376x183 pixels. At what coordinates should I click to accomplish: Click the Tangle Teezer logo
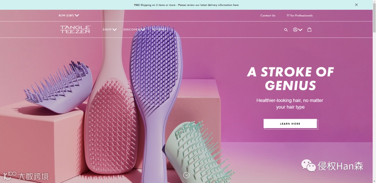tap(75, 30)
